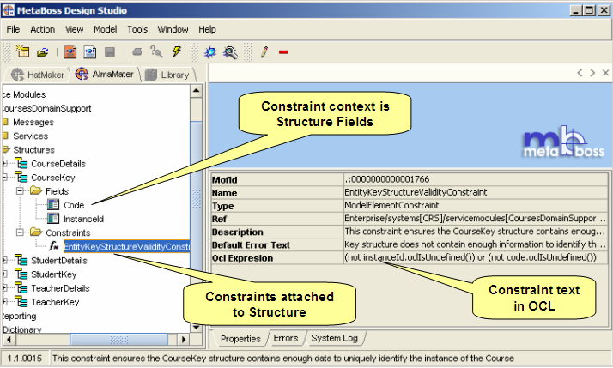Click the Type value ModelElementConstraint
This screenshot has height=368, width=613.
[x=391, y=205]
